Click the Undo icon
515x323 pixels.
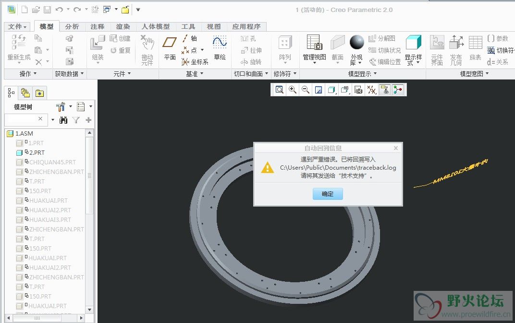click(x=59, y=10)
